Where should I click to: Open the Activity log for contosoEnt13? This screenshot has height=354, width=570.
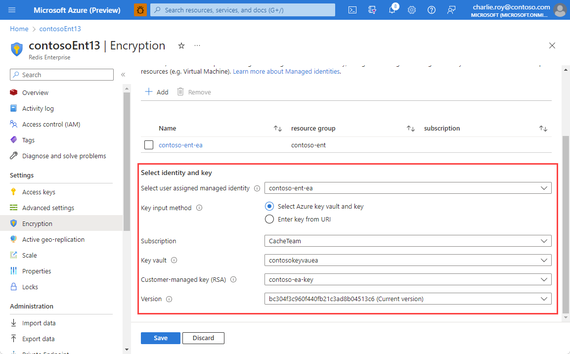[x=37, y=108]
